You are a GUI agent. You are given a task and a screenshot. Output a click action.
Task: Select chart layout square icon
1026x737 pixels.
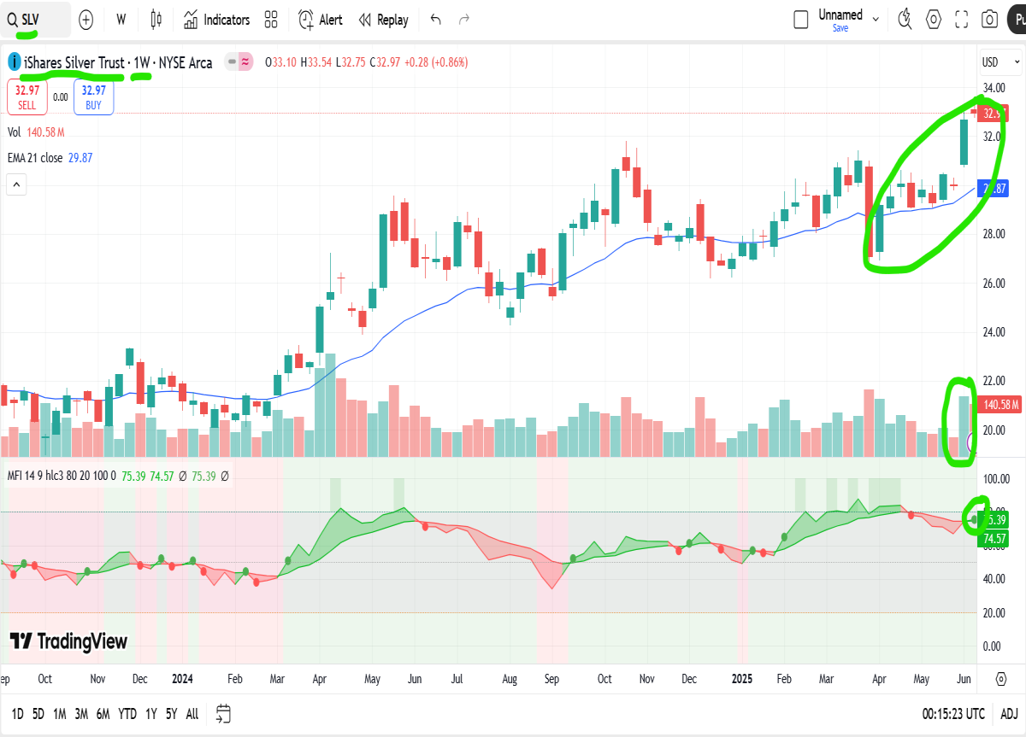[801, 19]
